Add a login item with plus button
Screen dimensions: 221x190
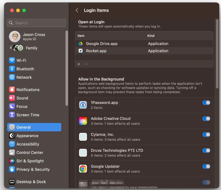[79, 64]
